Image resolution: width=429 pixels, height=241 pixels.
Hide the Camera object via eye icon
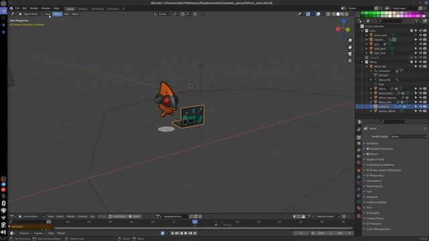click(x=420, y=39)
